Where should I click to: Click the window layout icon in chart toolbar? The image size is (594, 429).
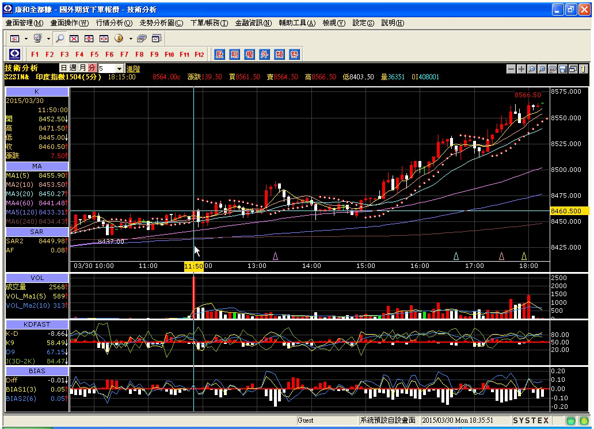coord(573,69)
